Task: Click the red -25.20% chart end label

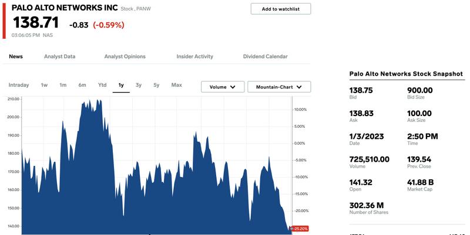Action: tap(300, 229)
